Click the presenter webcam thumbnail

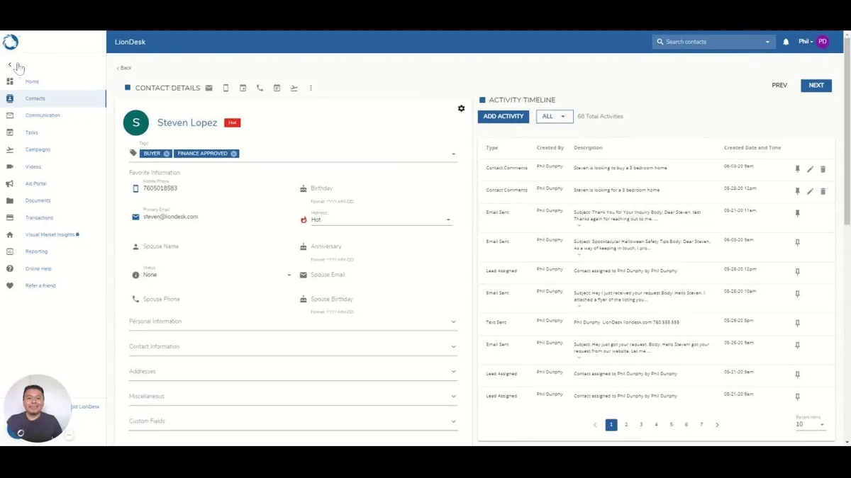37,409
